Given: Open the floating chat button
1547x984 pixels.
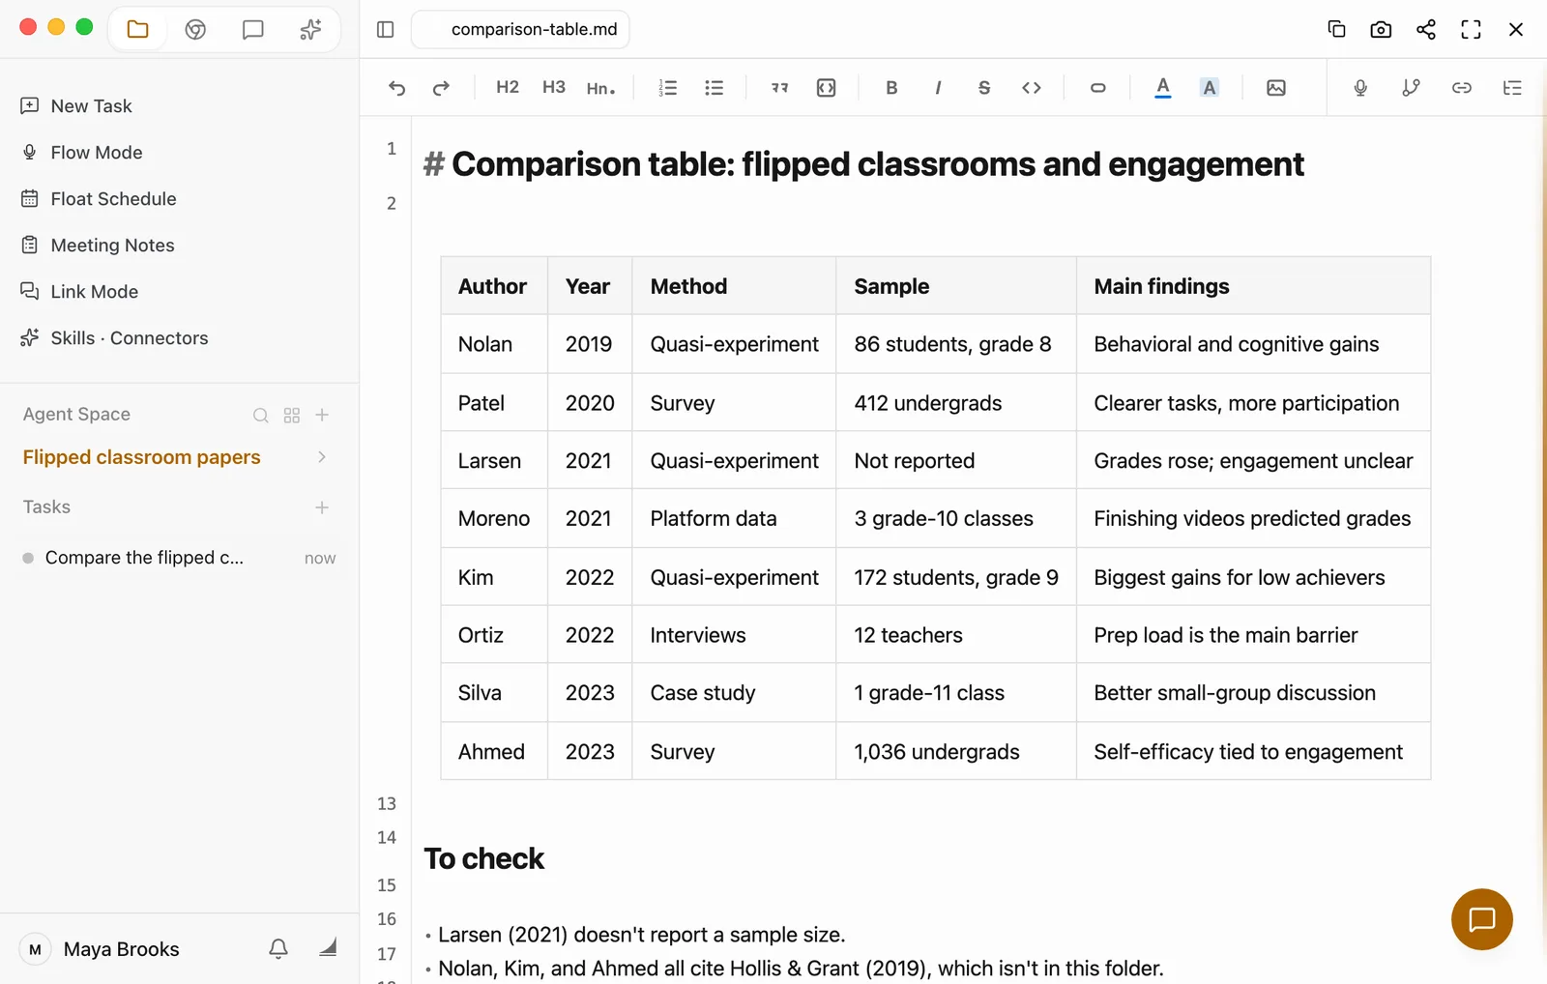Looking at the screenshot, I should (x=1482, y=919).
